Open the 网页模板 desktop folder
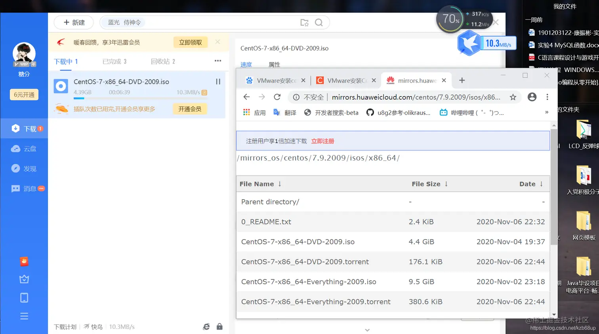The height and width of the screenshot is (334, 599). click(x=584, y=225)
